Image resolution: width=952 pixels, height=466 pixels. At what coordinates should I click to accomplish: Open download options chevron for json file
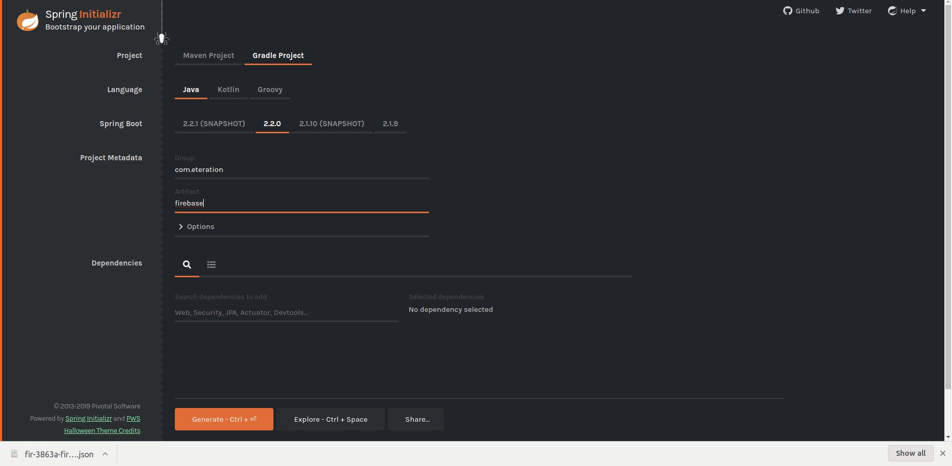[105, 454]
